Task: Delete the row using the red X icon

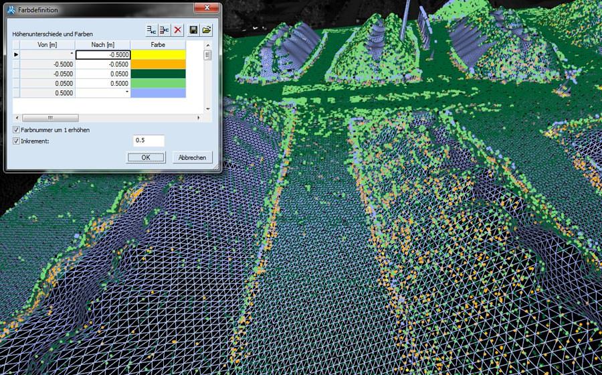Action: pos(177,30)
